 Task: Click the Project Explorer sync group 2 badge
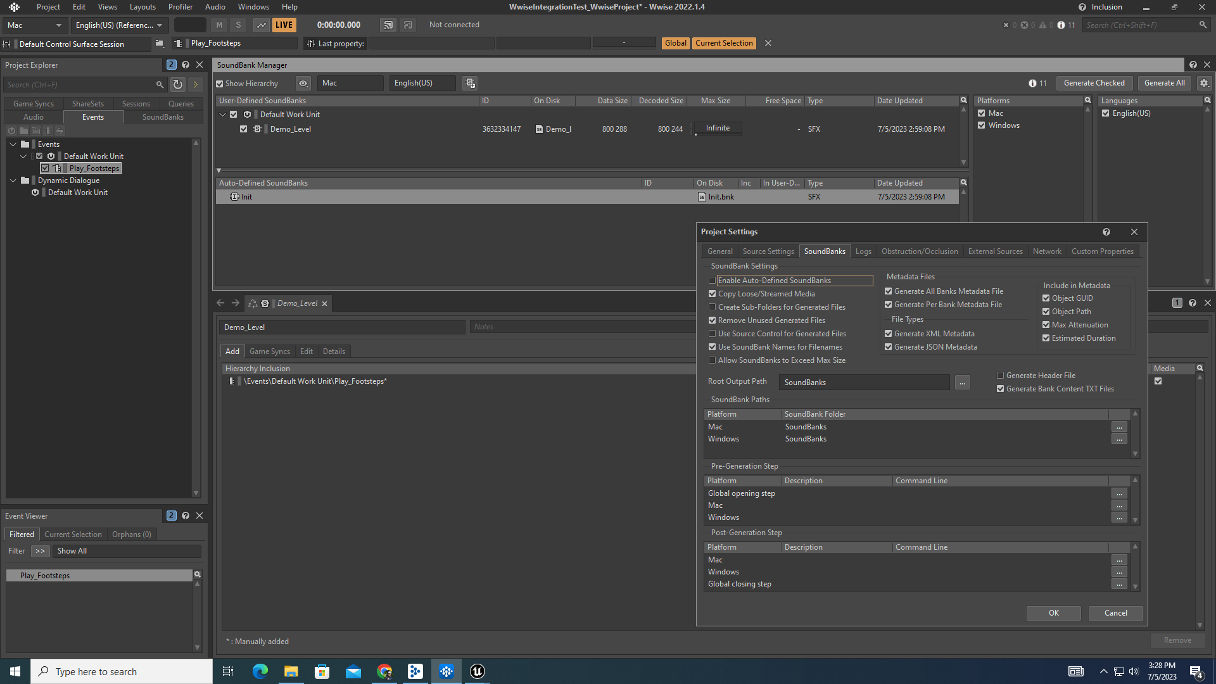click(171, 65)
